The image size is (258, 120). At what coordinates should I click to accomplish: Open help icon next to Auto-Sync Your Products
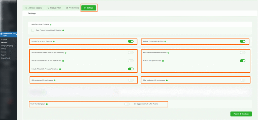[50, 25]
